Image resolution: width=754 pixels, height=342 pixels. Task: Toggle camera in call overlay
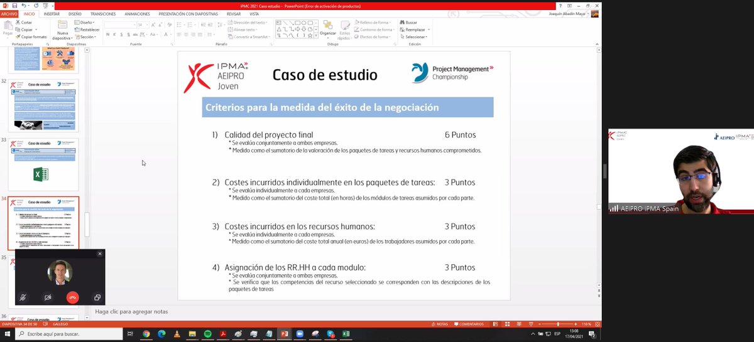(x=48, y=297)
